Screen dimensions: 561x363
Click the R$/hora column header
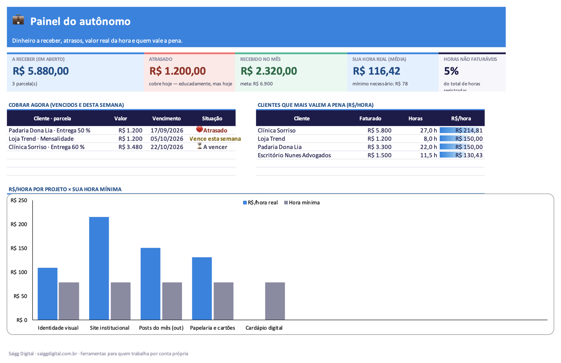(x=461, y=118)
